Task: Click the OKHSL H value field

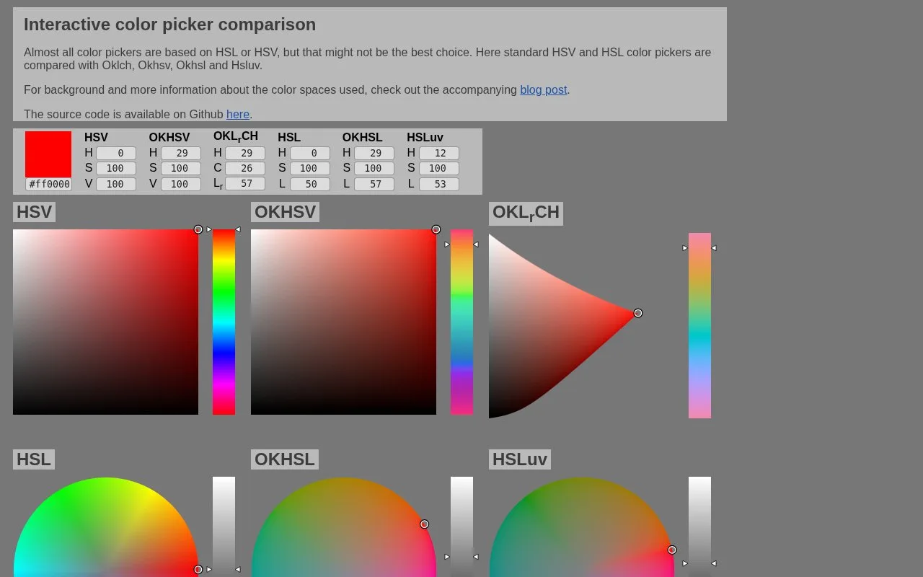Action: (374, 153)
